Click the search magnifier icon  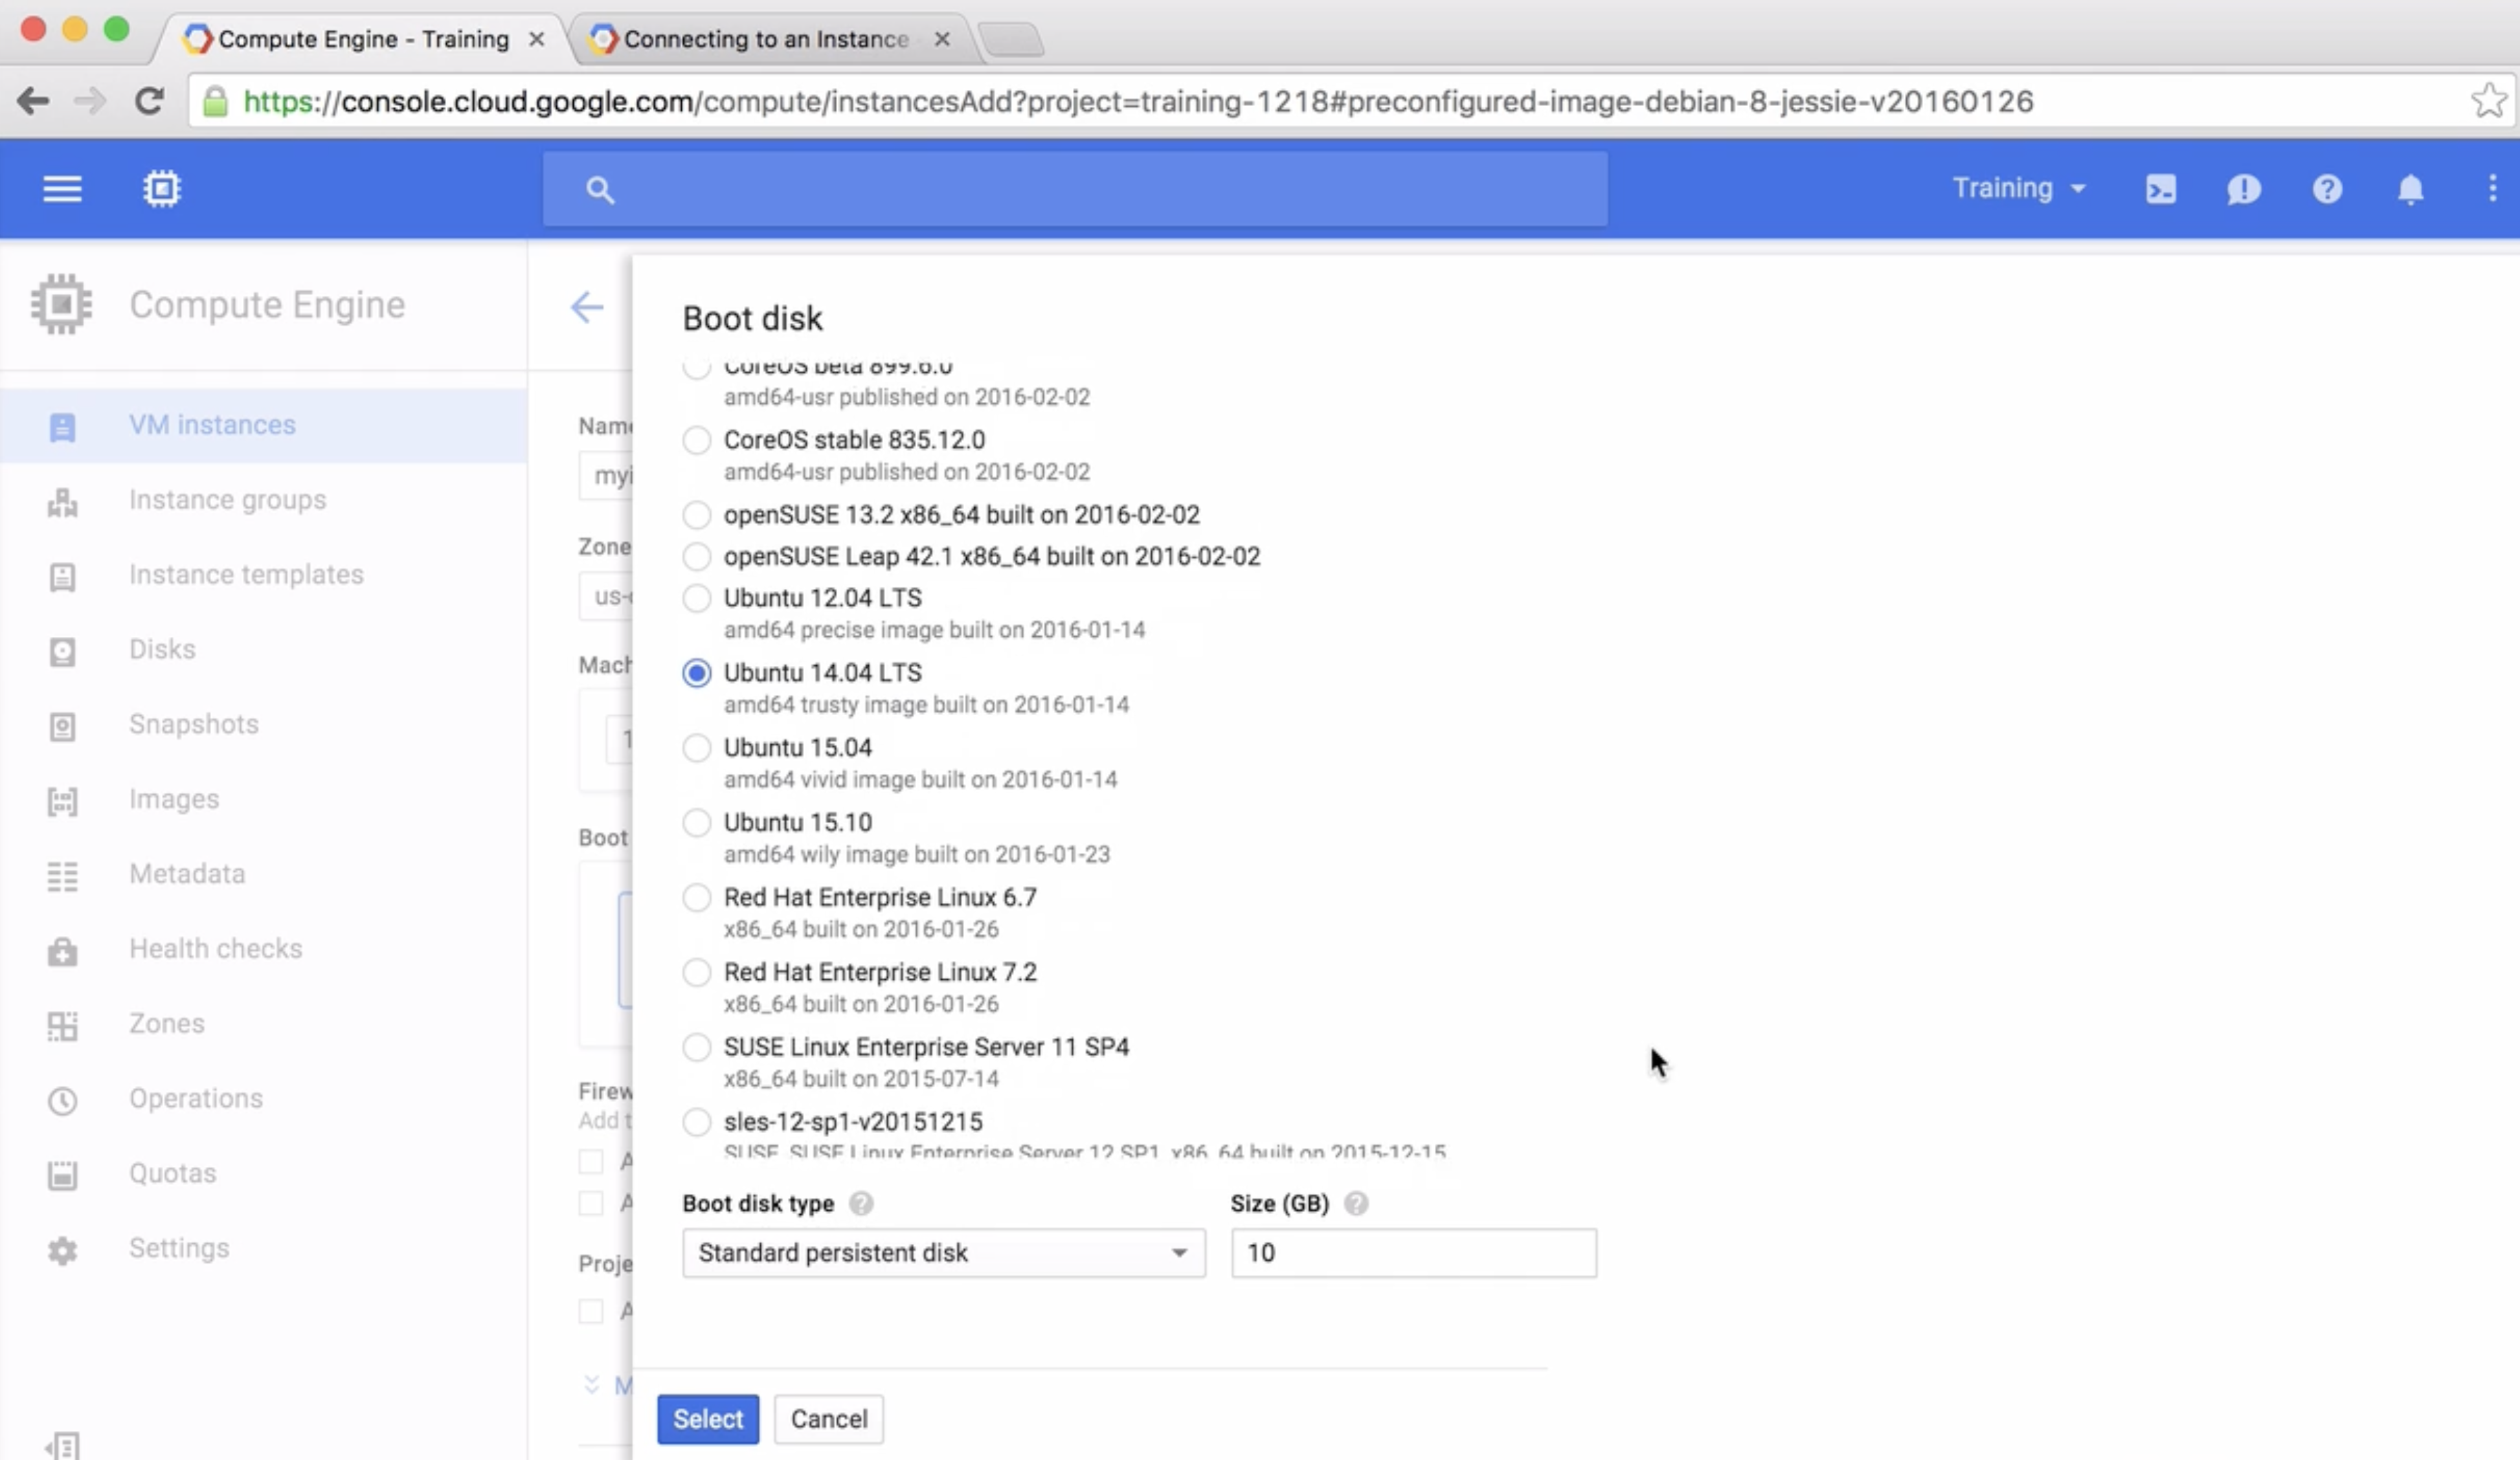point(600,190)
